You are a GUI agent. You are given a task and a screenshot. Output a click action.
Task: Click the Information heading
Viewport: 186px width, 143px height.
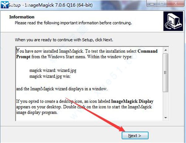coord(22,17)
